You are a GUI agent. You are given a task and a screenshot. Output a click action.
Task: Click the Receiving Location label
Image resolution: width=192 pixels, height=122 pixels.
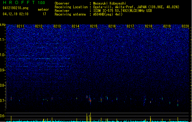[71, 7]
